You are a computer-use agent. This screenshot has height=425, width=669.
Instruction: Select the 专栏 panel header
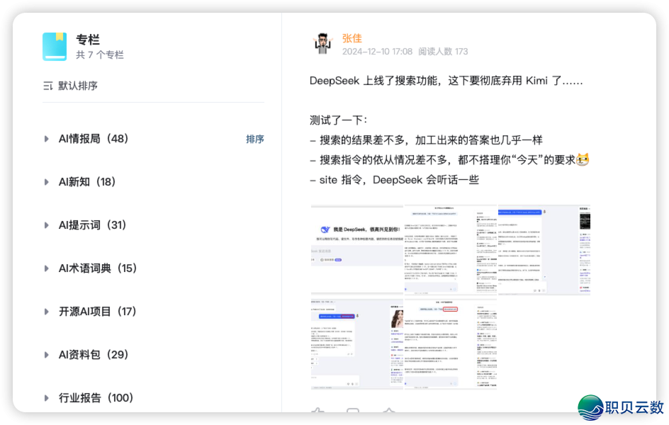click(x=87, y=40)
